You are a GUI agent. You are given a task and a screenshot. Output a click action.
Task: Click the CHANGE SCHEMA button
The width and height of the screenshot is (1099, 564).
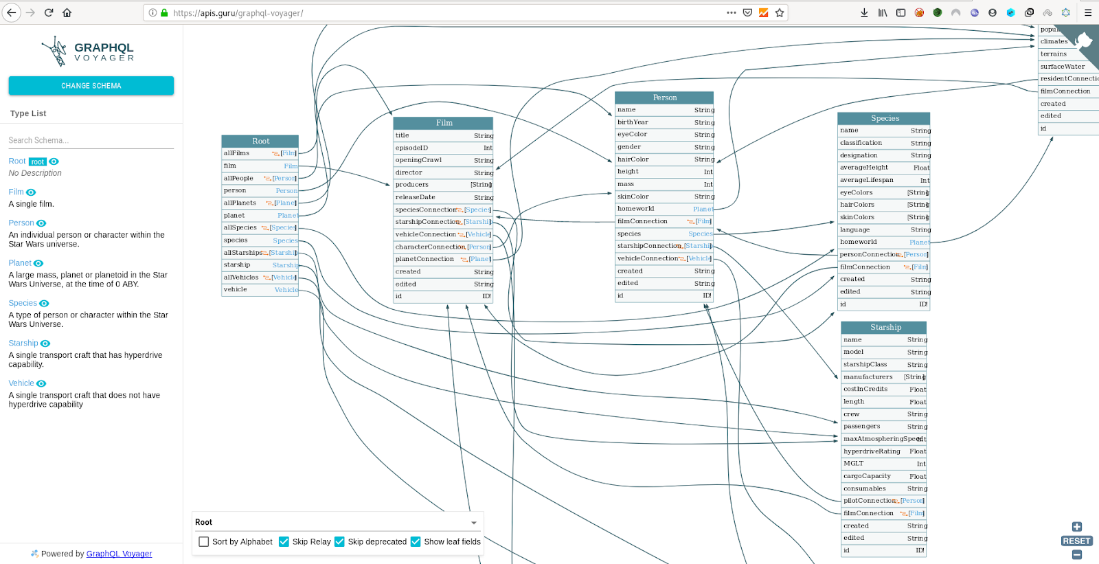[91, 86]
